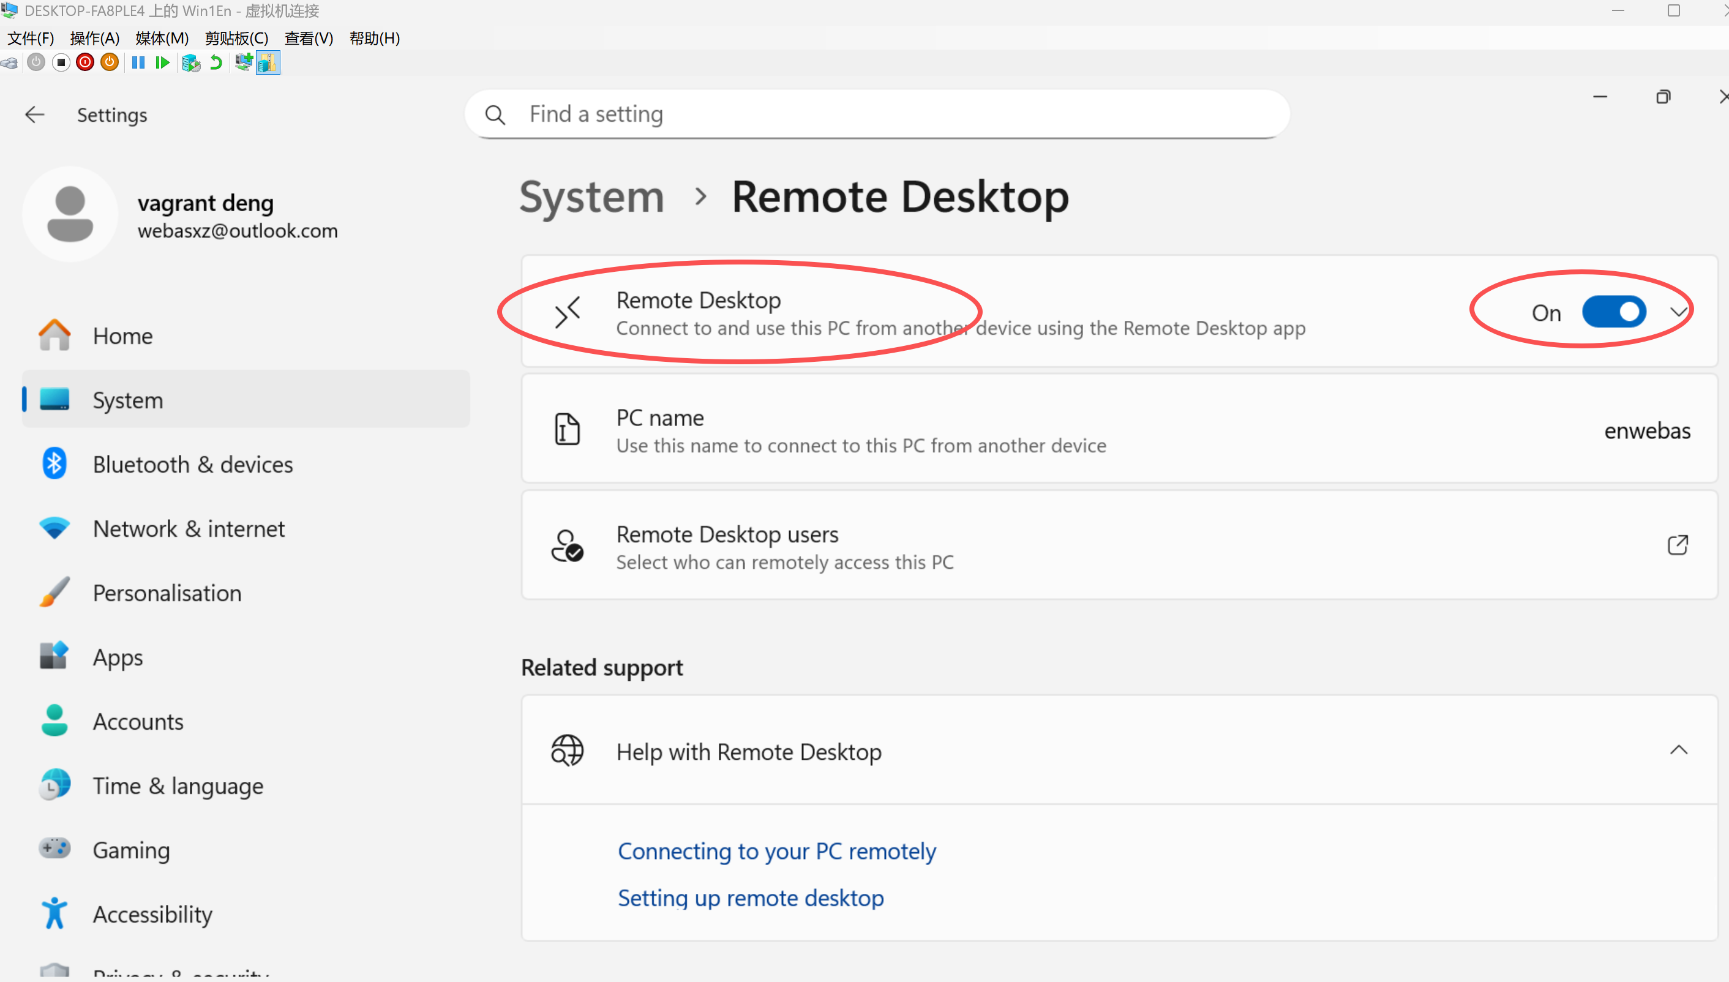Click the green Revert arrow icon
This screenshot has width=1729, height=982.
pos(216,62)
